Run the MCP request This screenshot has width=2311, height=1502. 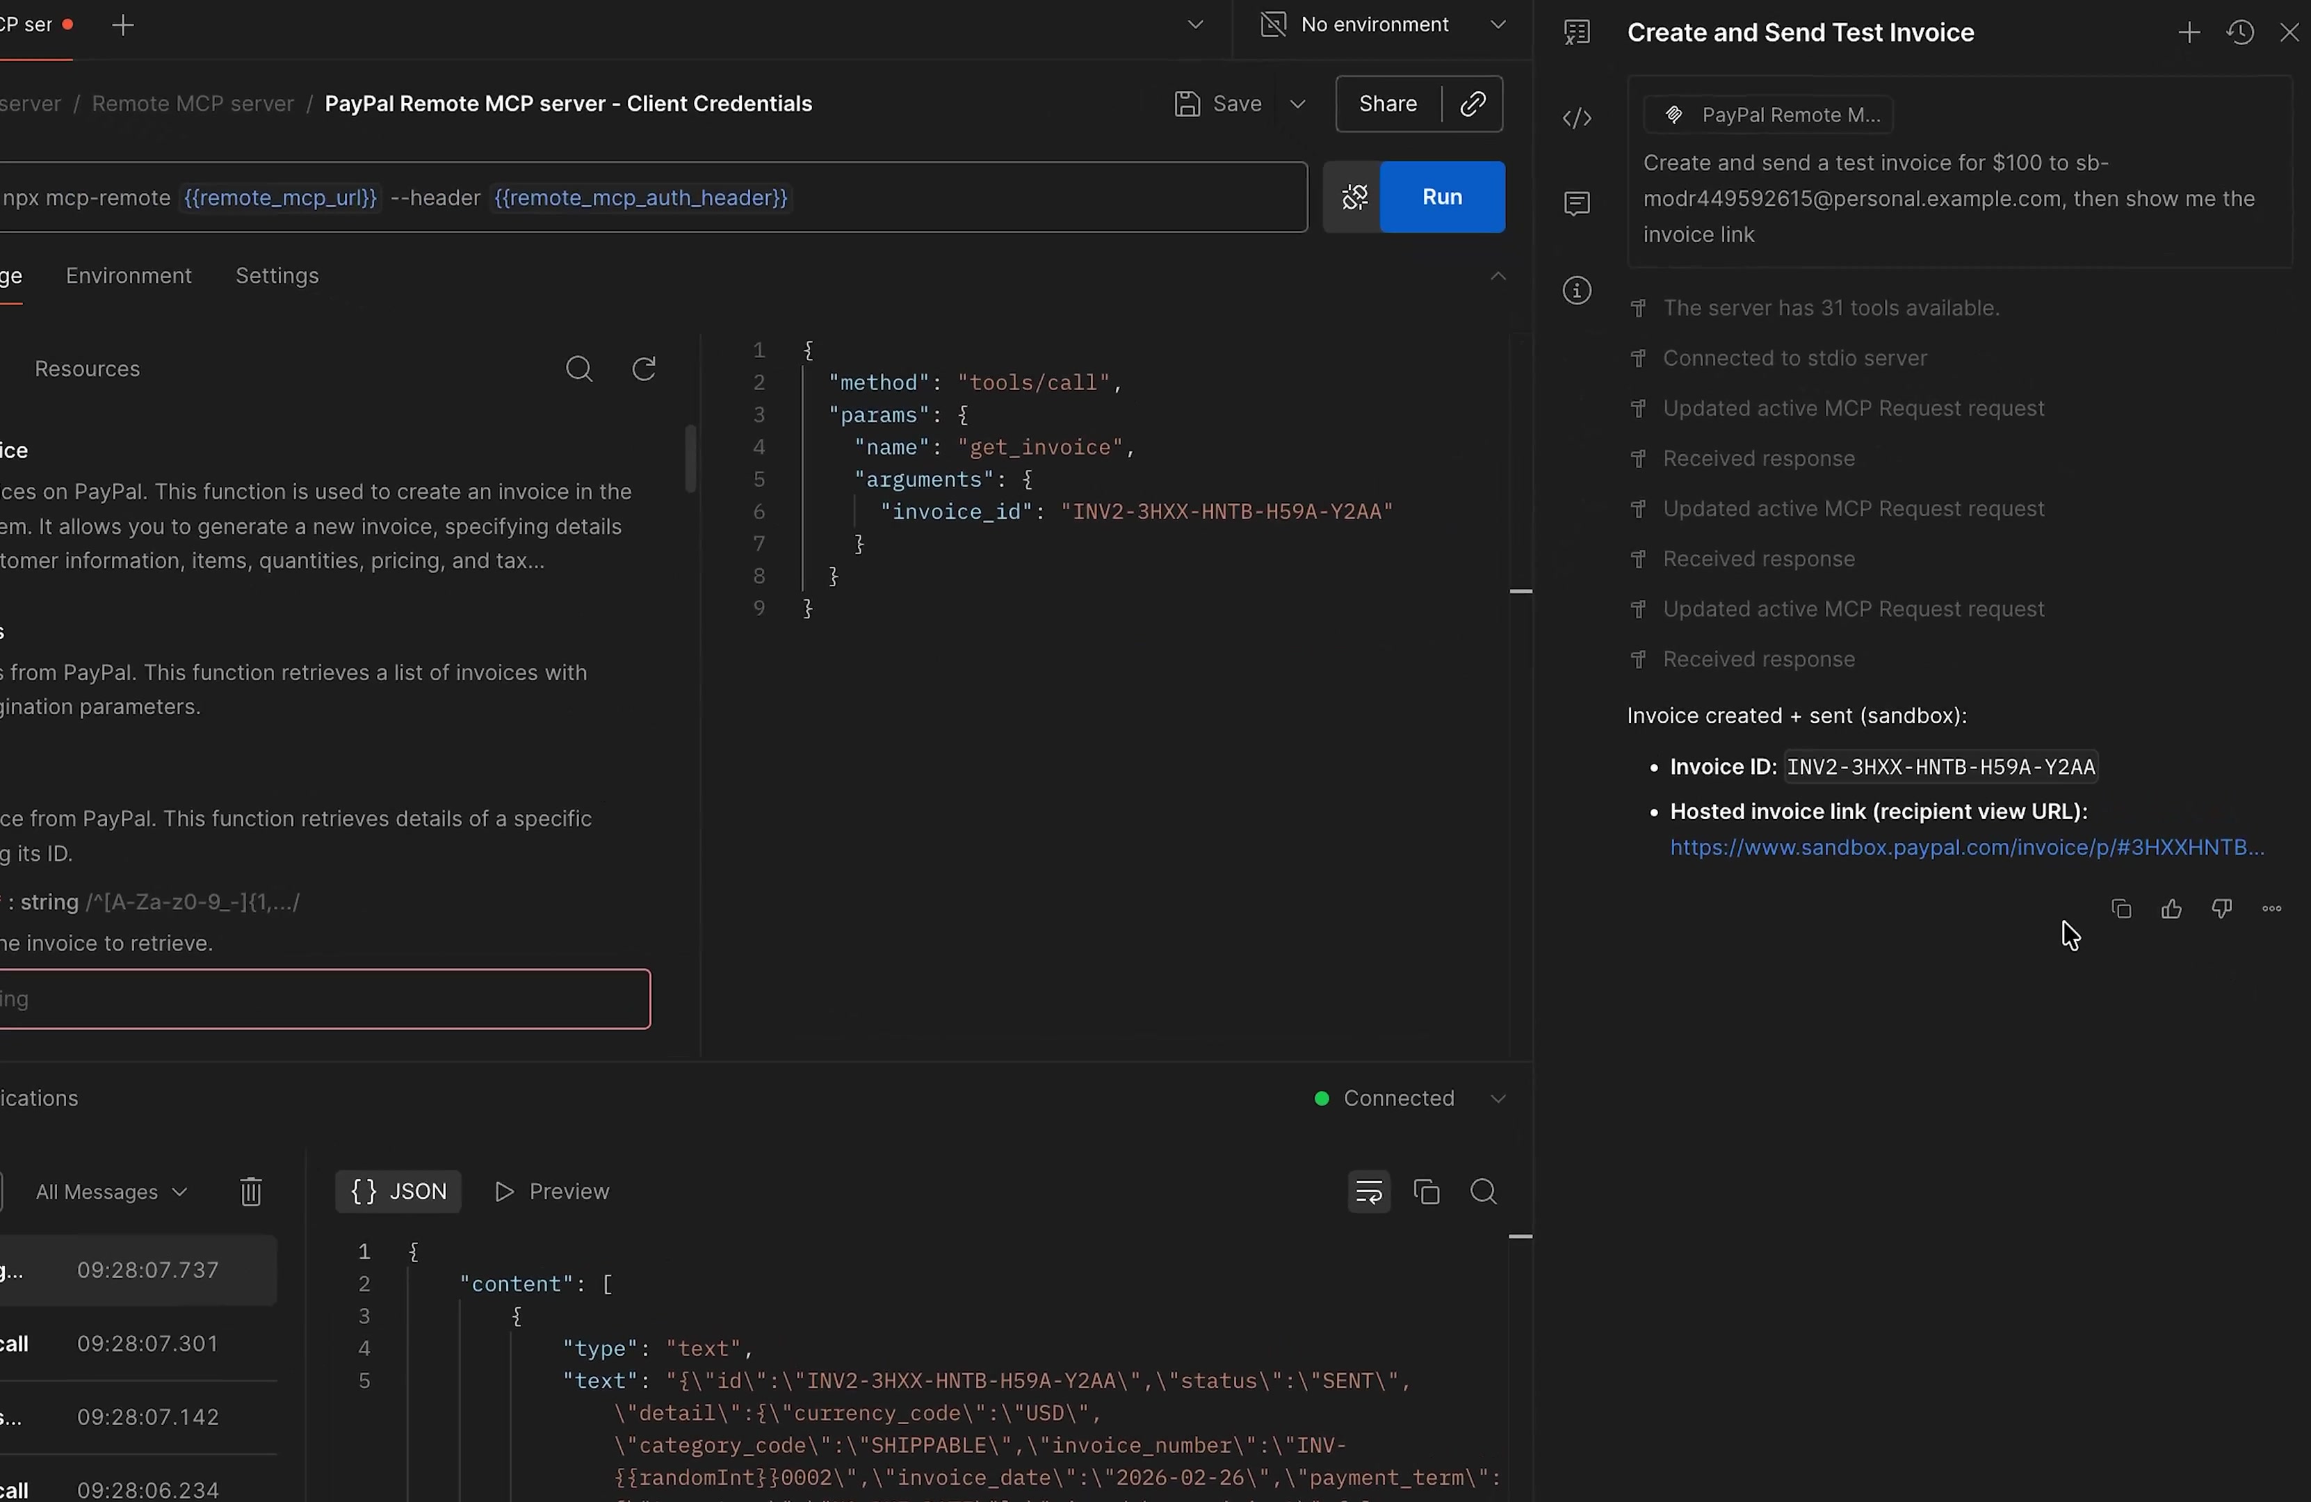[x=1442, y=197]
